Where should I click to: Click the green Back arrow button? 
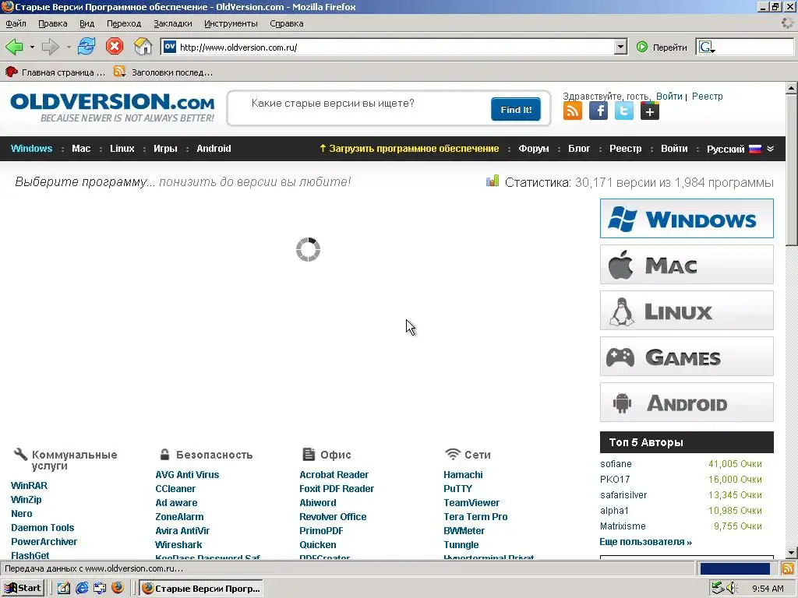pyautogui.click(x=14, y=47)
